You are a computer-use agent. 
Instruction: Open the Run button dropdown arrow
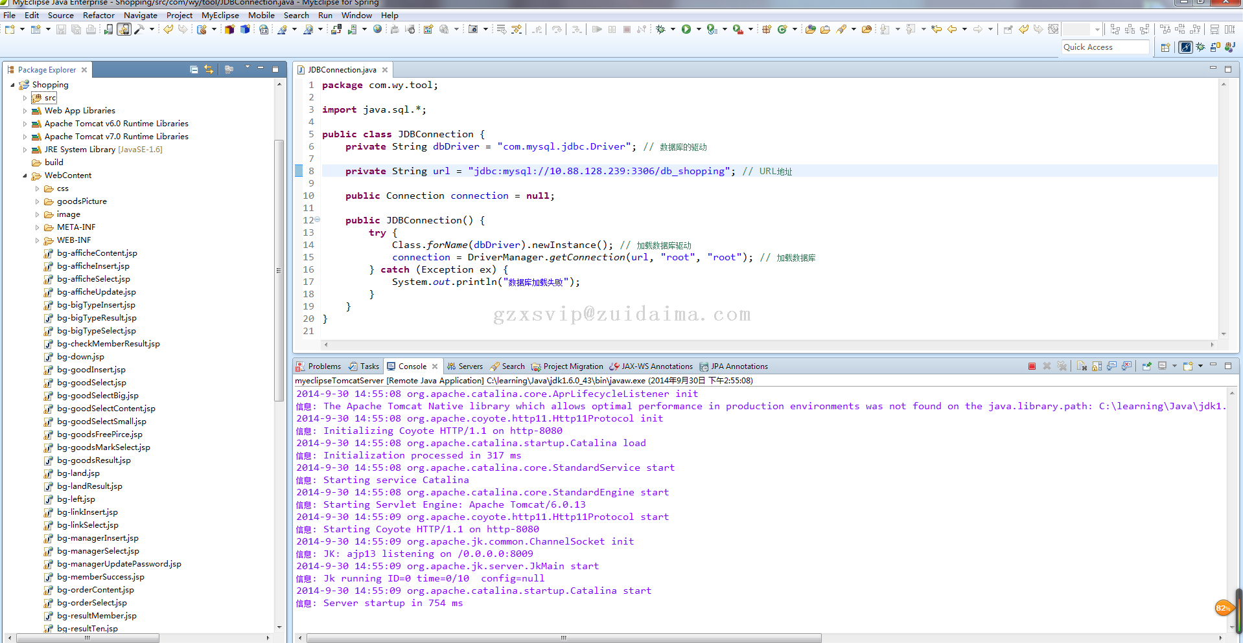tap(699, 29)
